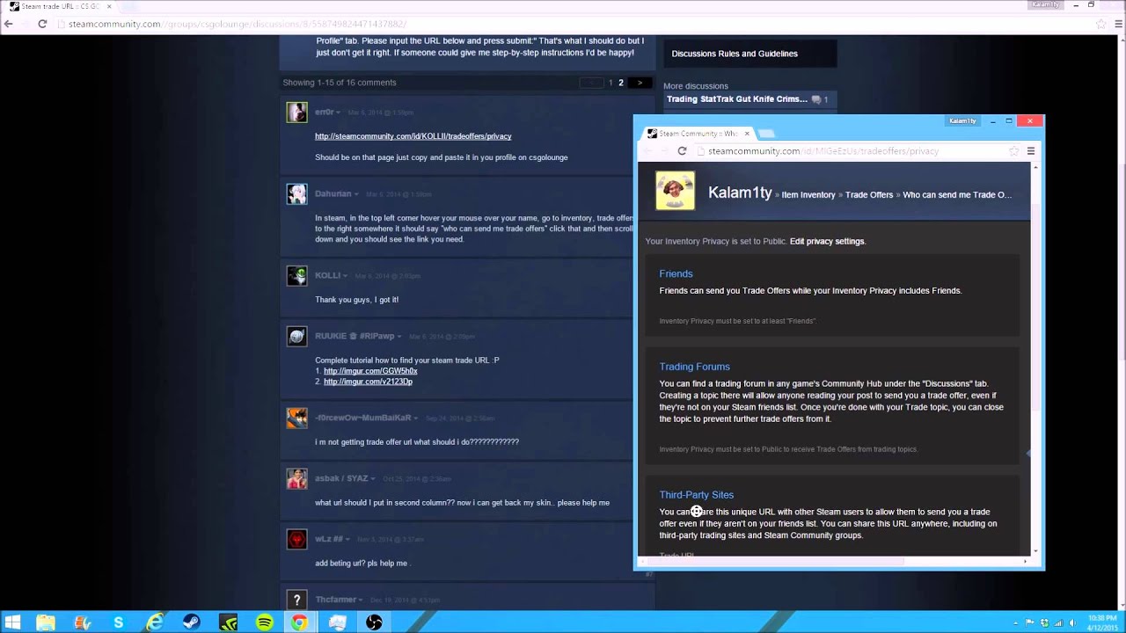Expand asbak / SYAZ user dropdown
Screen dimensions: 1126x633
(x=373, y=478)
